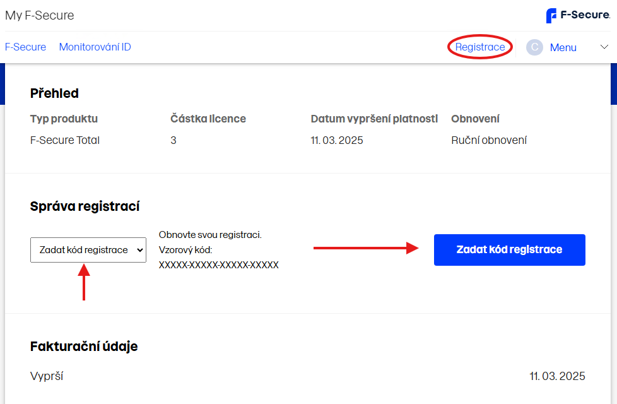Image resolution: width=617 pixels, height=404 pixels.
Task: Select the My F-Secure title text
Action: 39,15
